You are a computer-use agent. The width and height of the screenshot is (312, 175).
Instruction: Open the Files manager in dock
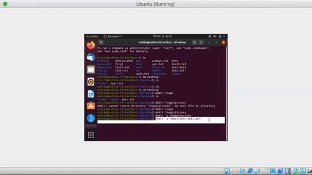pyautogui.click(x=91, y=70)
